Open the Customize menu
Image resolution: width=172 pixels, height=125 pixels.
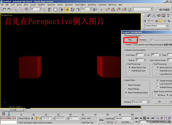coord(102,5)
